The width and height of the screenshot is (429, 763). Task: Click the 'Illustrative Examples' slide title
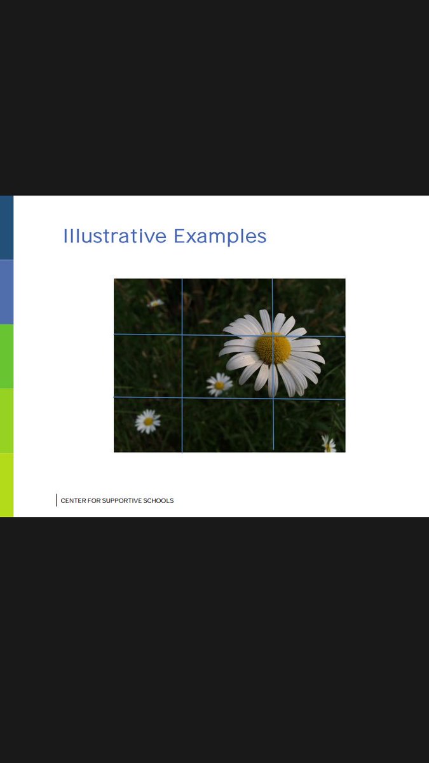point(165,236)
